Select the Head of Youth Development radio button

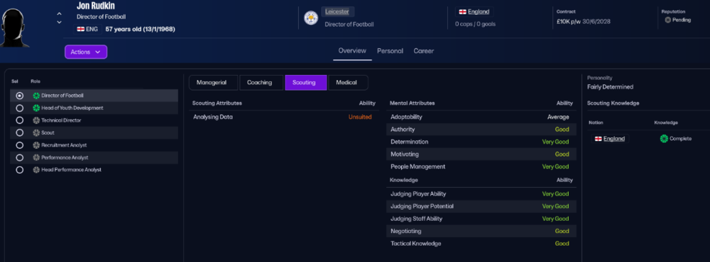pyautogui.click(x=19, y=108)
